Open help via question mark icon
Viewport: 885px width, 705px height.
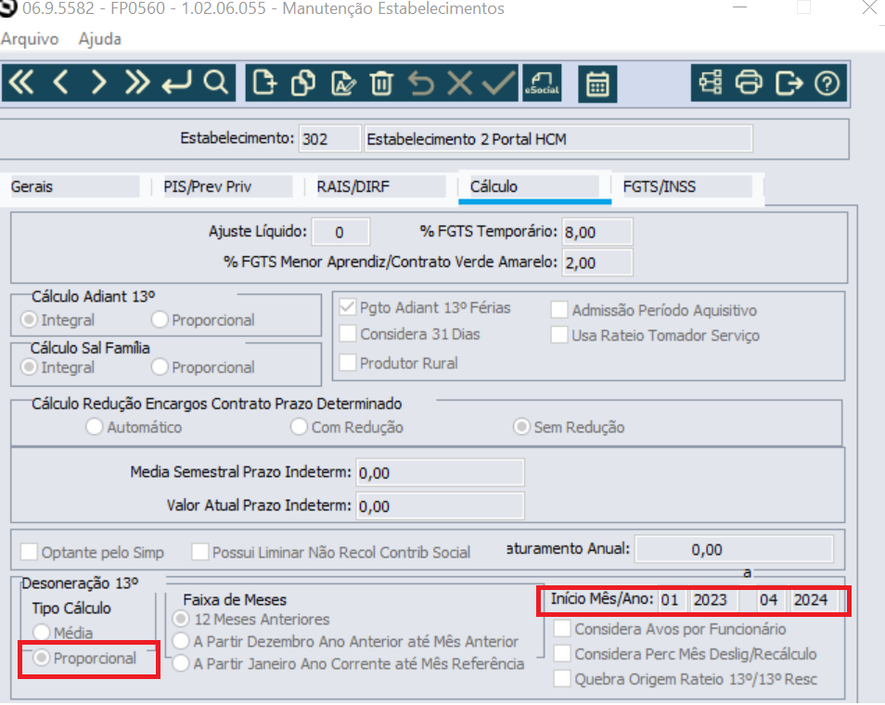827,83
